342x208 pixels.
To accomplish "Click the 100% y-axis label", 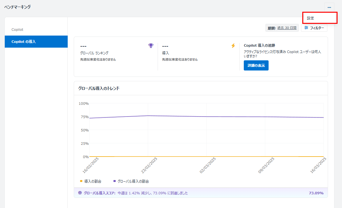I will 84,104.
